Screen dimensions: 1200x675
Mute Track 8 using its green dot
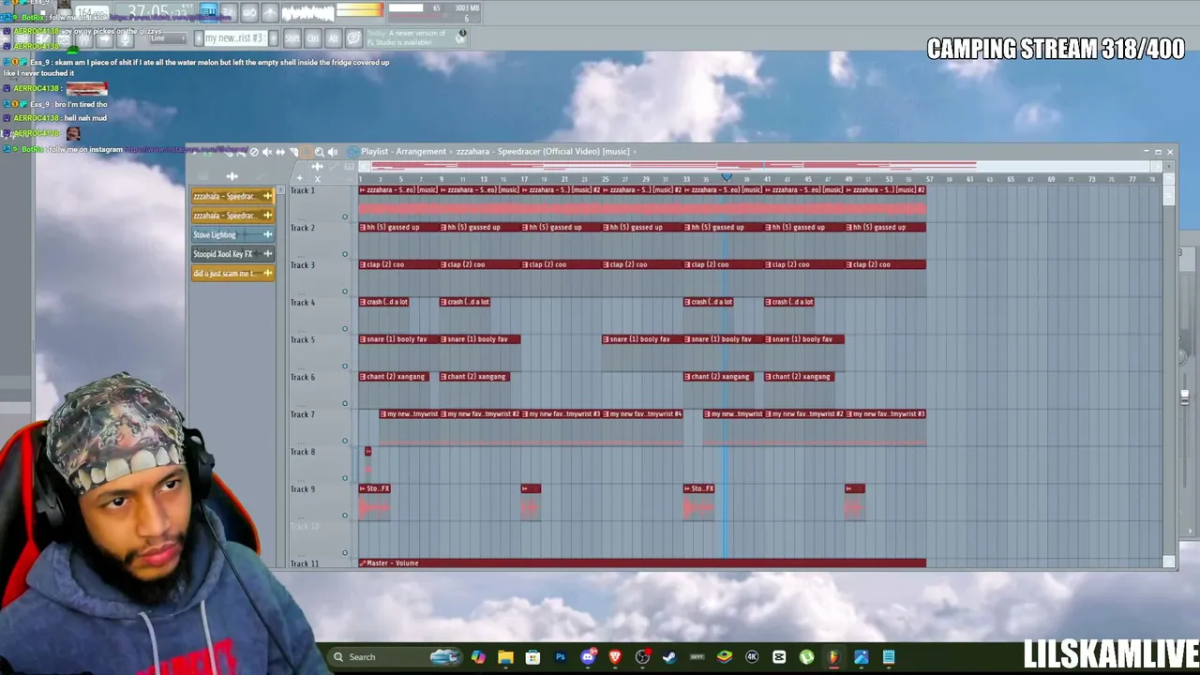click(x=345, y=478)
